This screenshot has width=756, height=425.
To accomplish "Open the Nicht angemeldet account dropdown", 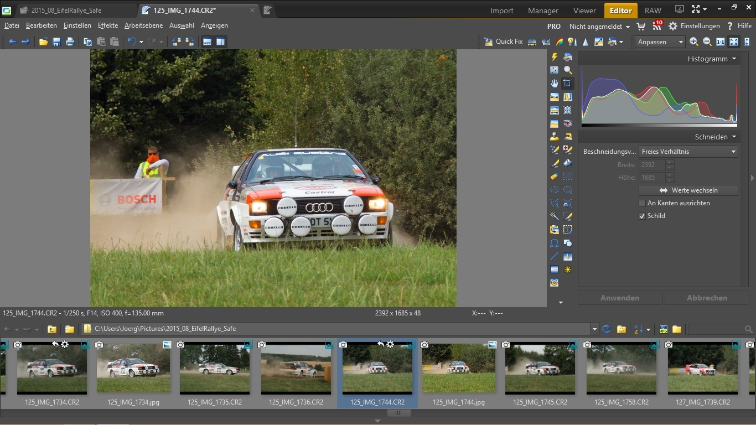I will tap(599, 26).
